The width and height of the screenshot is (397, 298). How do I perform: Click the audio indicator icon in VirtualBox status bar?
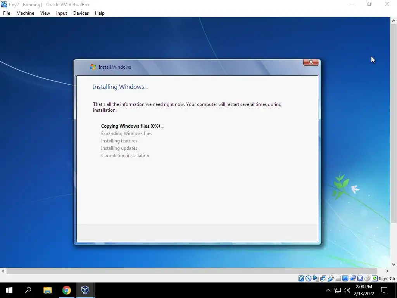[316, 279]
